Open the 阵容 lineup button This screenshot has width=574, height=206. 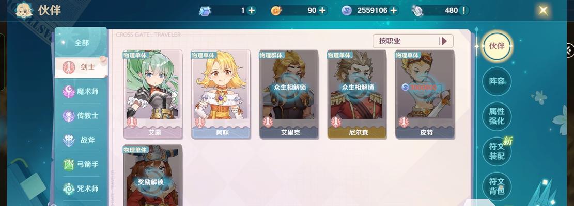coord(497,81)
